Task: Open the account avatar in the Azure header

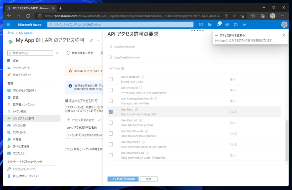Action: [284, 25]
